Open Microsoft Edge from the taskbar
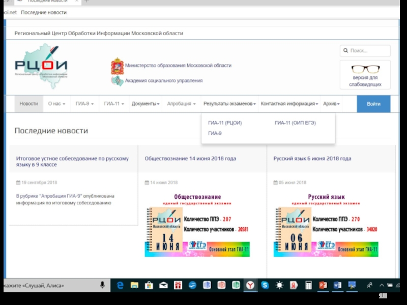 pyautogui.click(x=121, y=286)
